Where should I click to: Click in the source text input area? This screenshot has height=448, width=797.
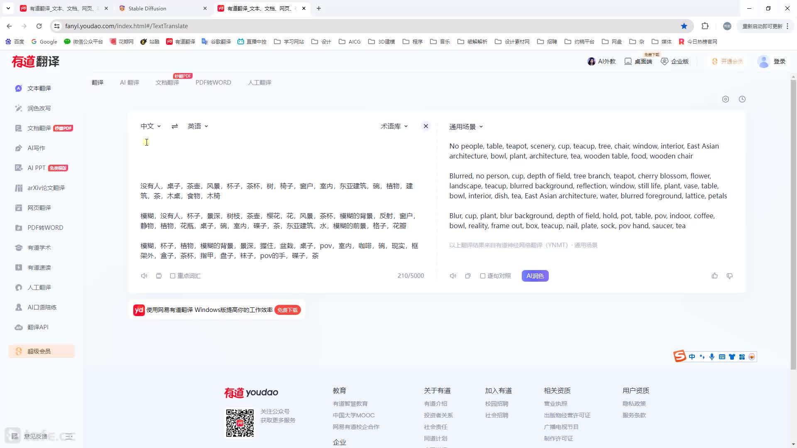click(x=282, y=201)
